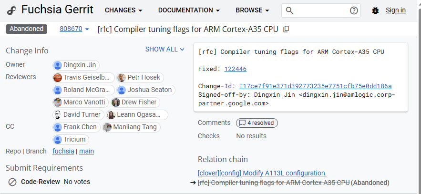421x194 pixels.
Task: Open the CHANGES menu
Action: 123,10
